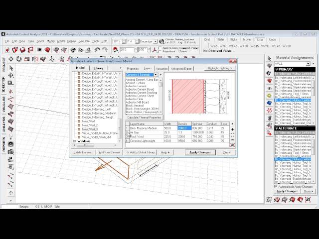Select Asbestos Cement Sheet in material list
319x239 pixels.
pyautogui.click(x=140, y=96)
